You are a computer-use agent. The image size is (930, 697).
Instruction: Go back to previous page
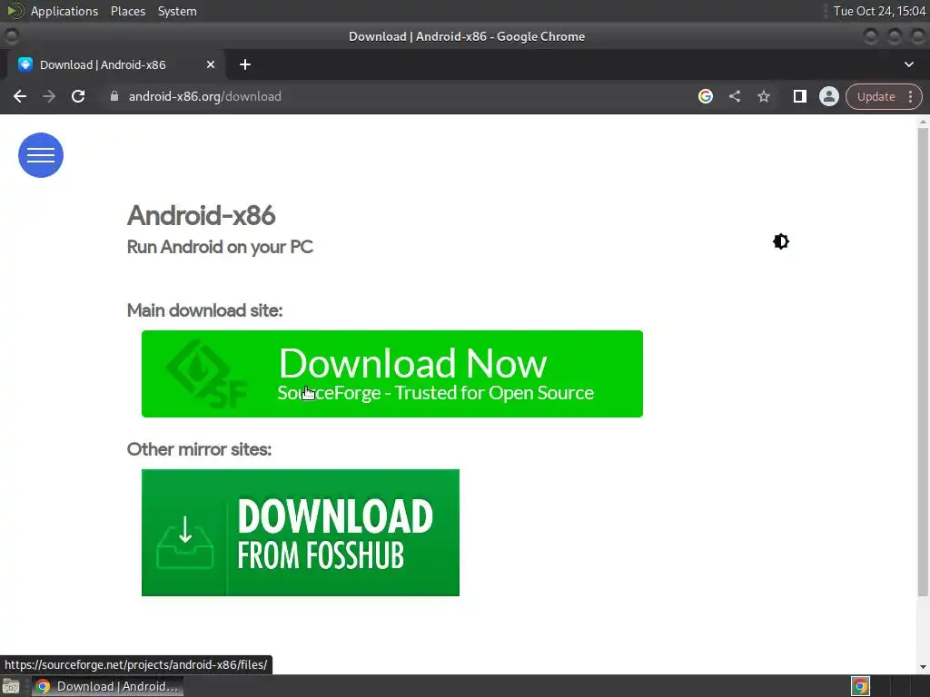pyautogui.click(x=20, y=96)
